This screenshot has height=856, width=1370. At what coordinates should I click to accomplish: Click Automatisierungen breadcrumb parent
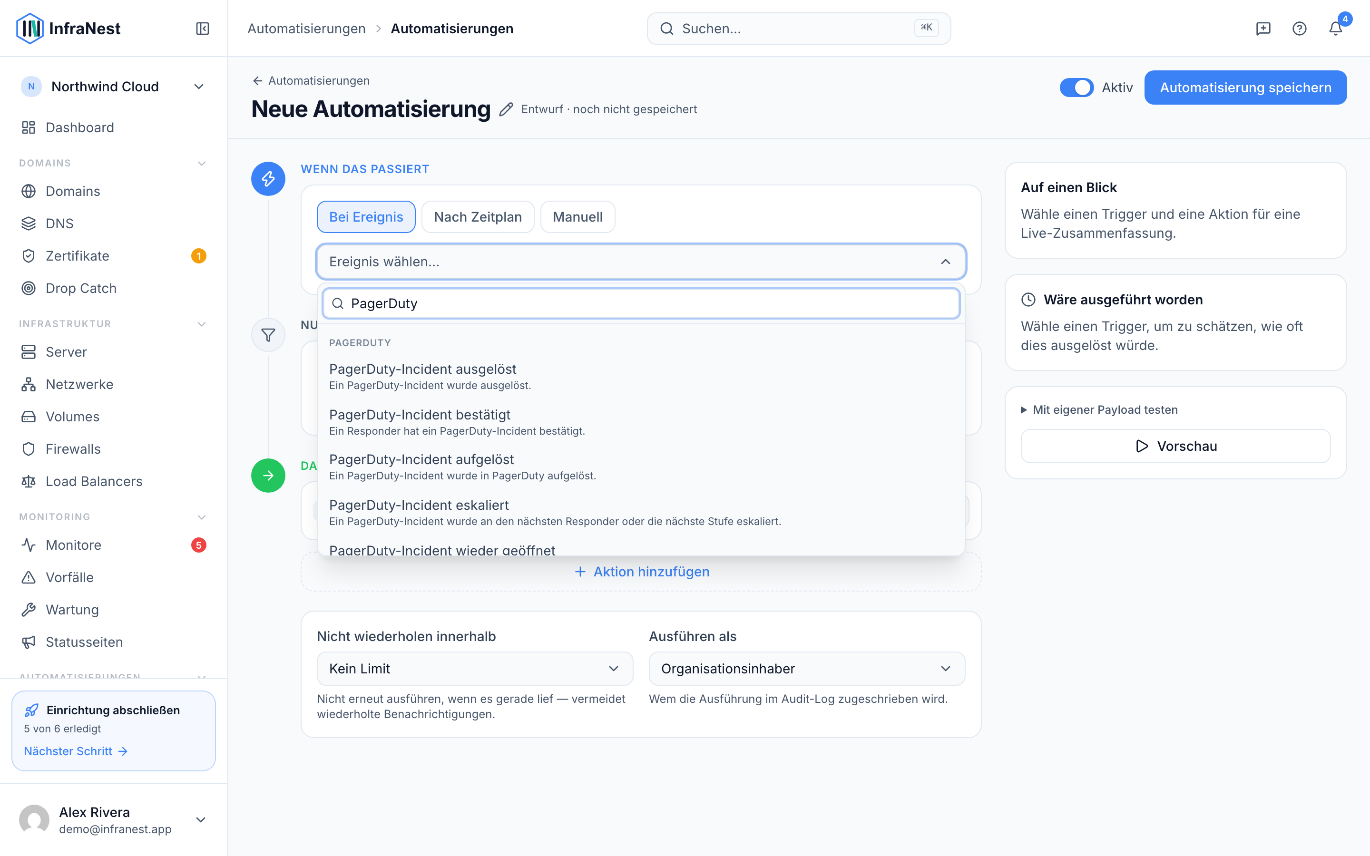coord(306,29)
